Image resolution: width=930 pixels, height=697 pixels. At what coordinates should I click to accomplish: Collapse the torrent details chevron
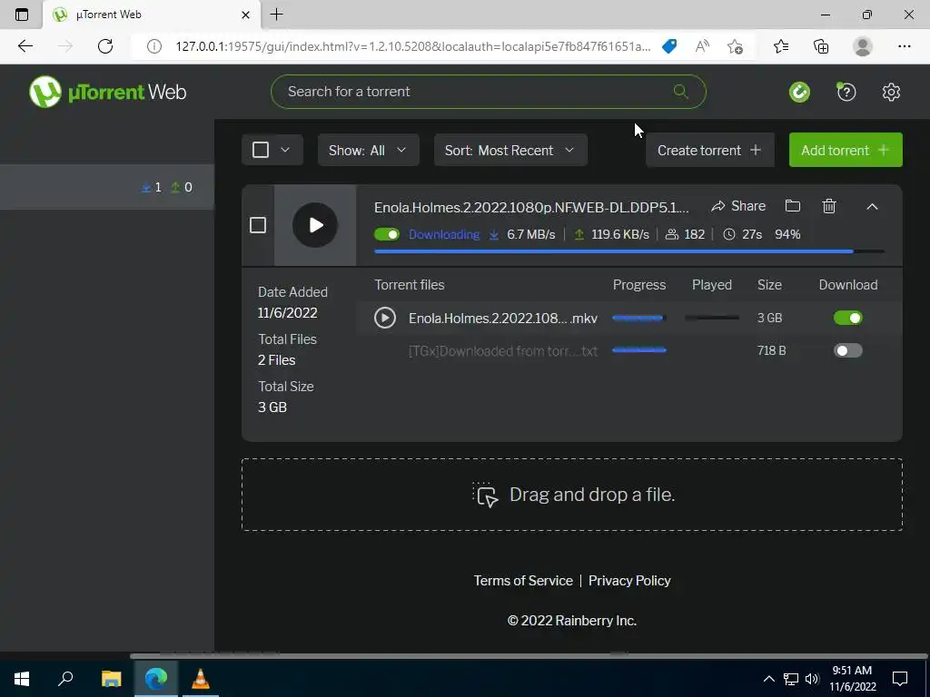click(872, 206)
